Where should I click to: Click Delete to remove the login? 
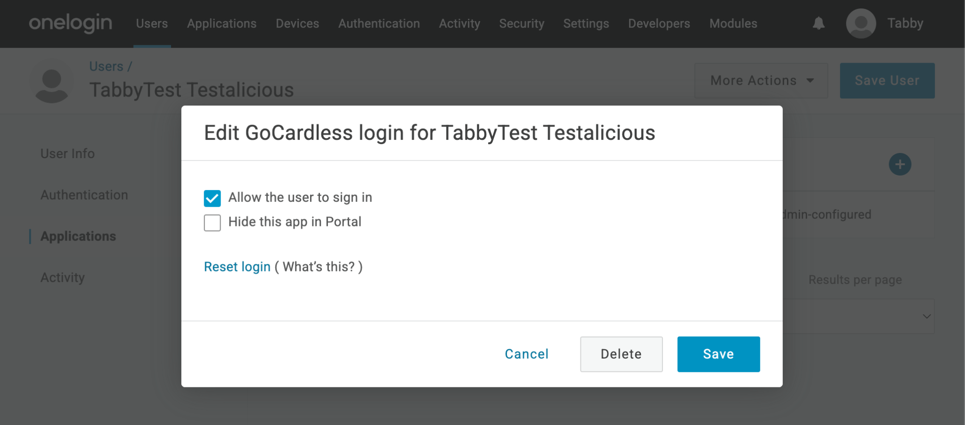click(621, 354)
